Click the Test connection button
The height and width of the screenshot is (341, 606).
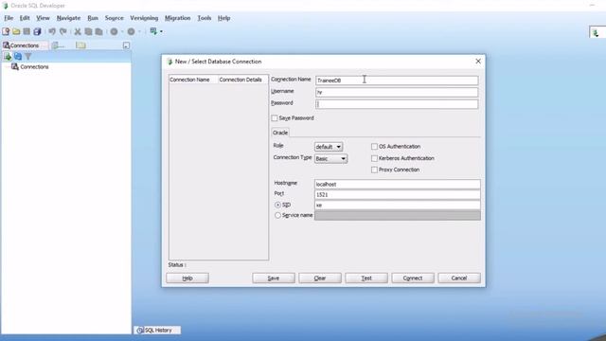coord(366,278)
